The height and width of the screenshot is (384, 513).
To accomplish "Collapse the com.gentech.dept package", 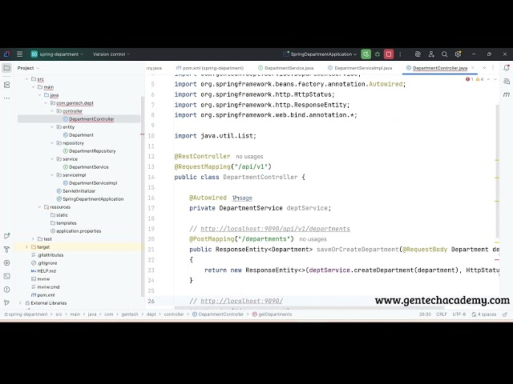I will (46, 103).
